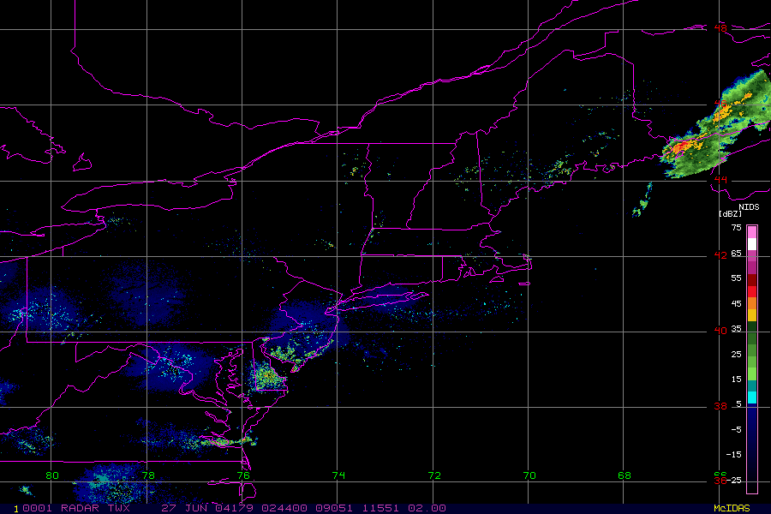Select the green 78 longitude label

pos(148,475)
